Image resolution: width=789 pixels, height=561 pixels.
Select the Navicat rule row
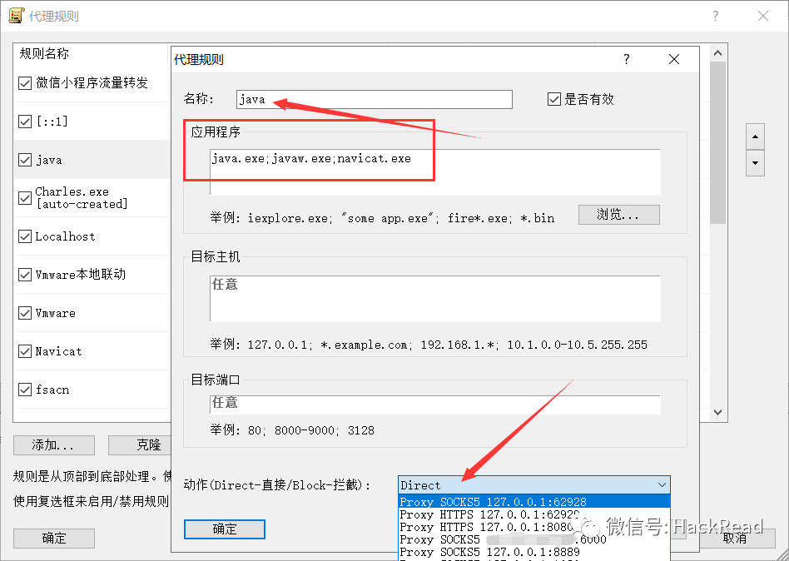pos(92,351)
